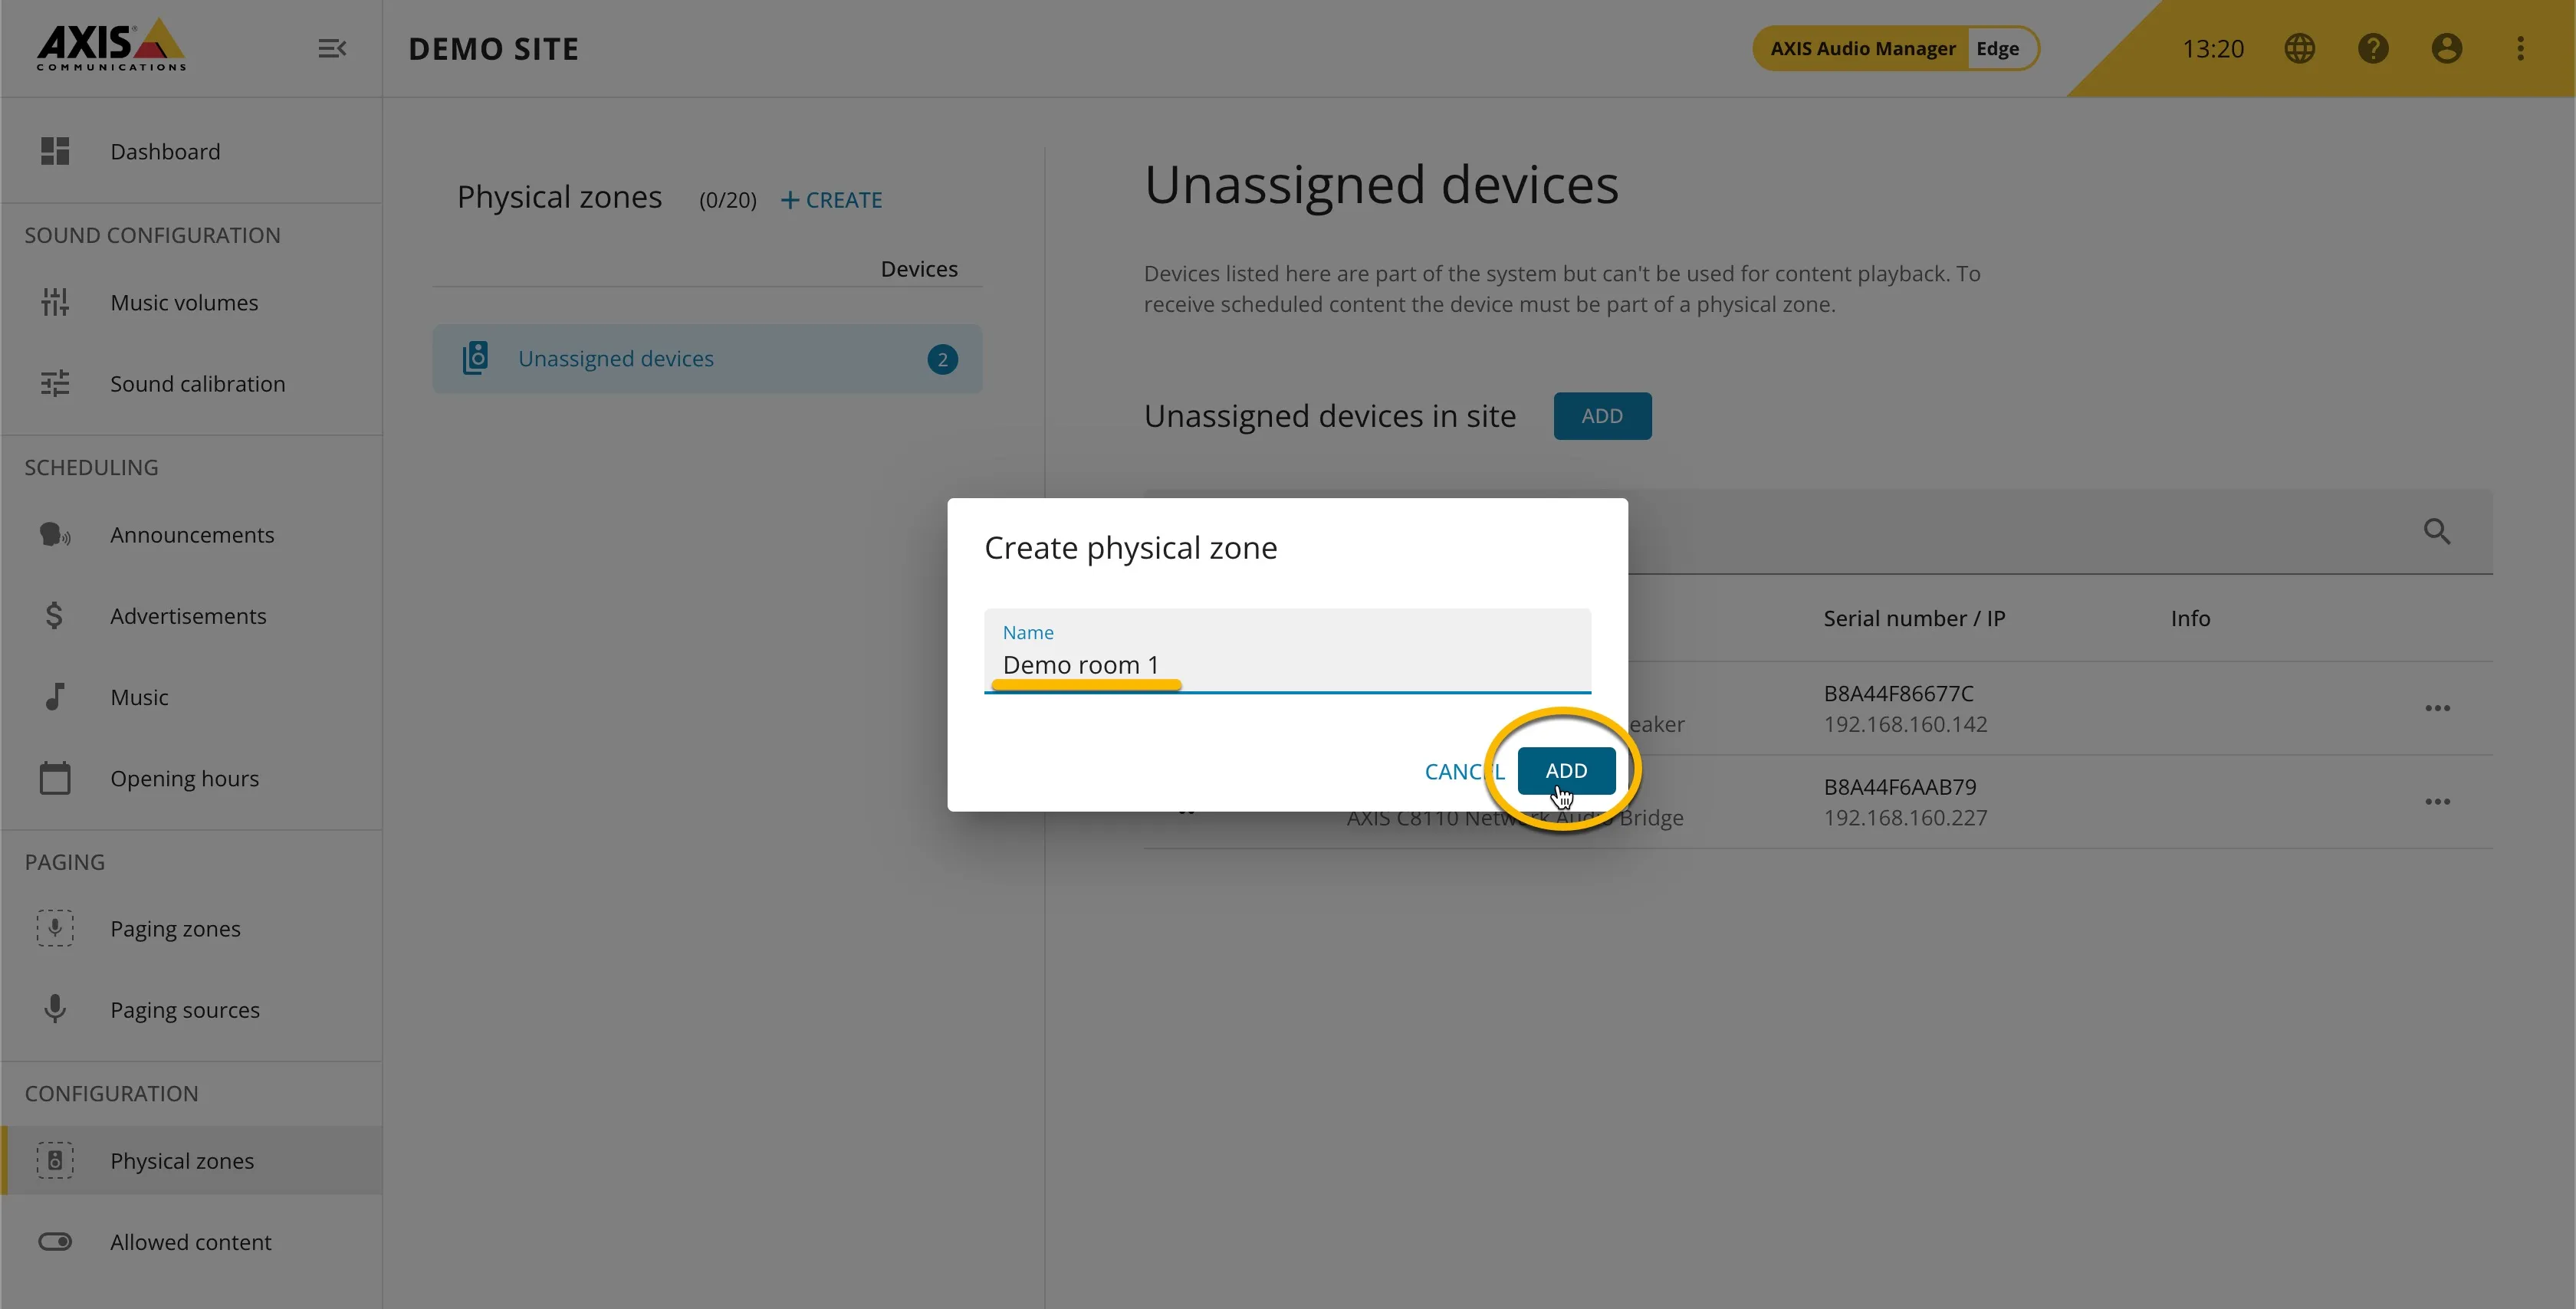
Task: Open the Dashboard icon in sidebar
Action: [55, 151]
